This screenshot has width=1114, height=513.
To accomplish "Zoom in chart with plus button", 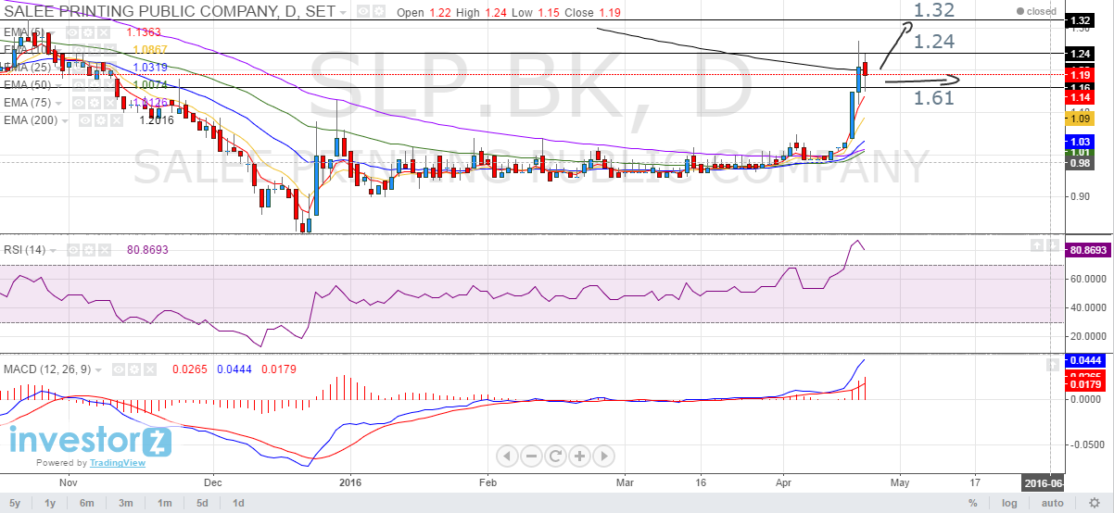I will point(580,456).
